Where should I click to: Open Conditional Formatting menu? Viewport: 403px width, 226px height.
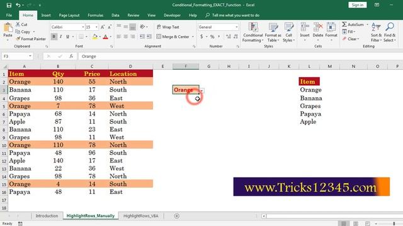click(253, 32)
